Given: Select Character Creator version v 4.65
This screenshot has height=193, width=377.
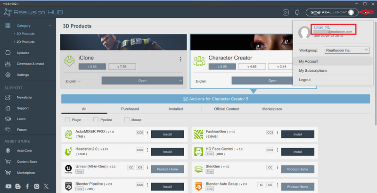Looking at the screenshot, I should coord(252,67).
